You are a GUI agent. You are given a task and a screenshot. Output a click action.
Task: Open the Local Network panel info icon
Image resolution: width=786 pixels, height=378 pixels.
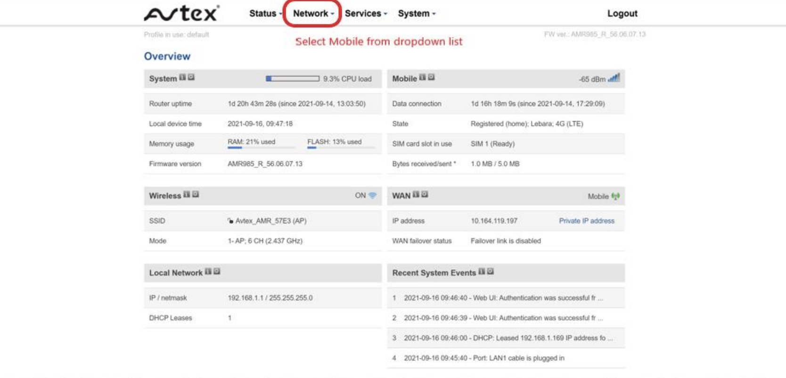point(208,271)
